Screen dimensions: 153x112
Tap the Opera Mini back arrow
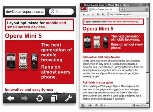pyautogui.click(x=10, y=98)
